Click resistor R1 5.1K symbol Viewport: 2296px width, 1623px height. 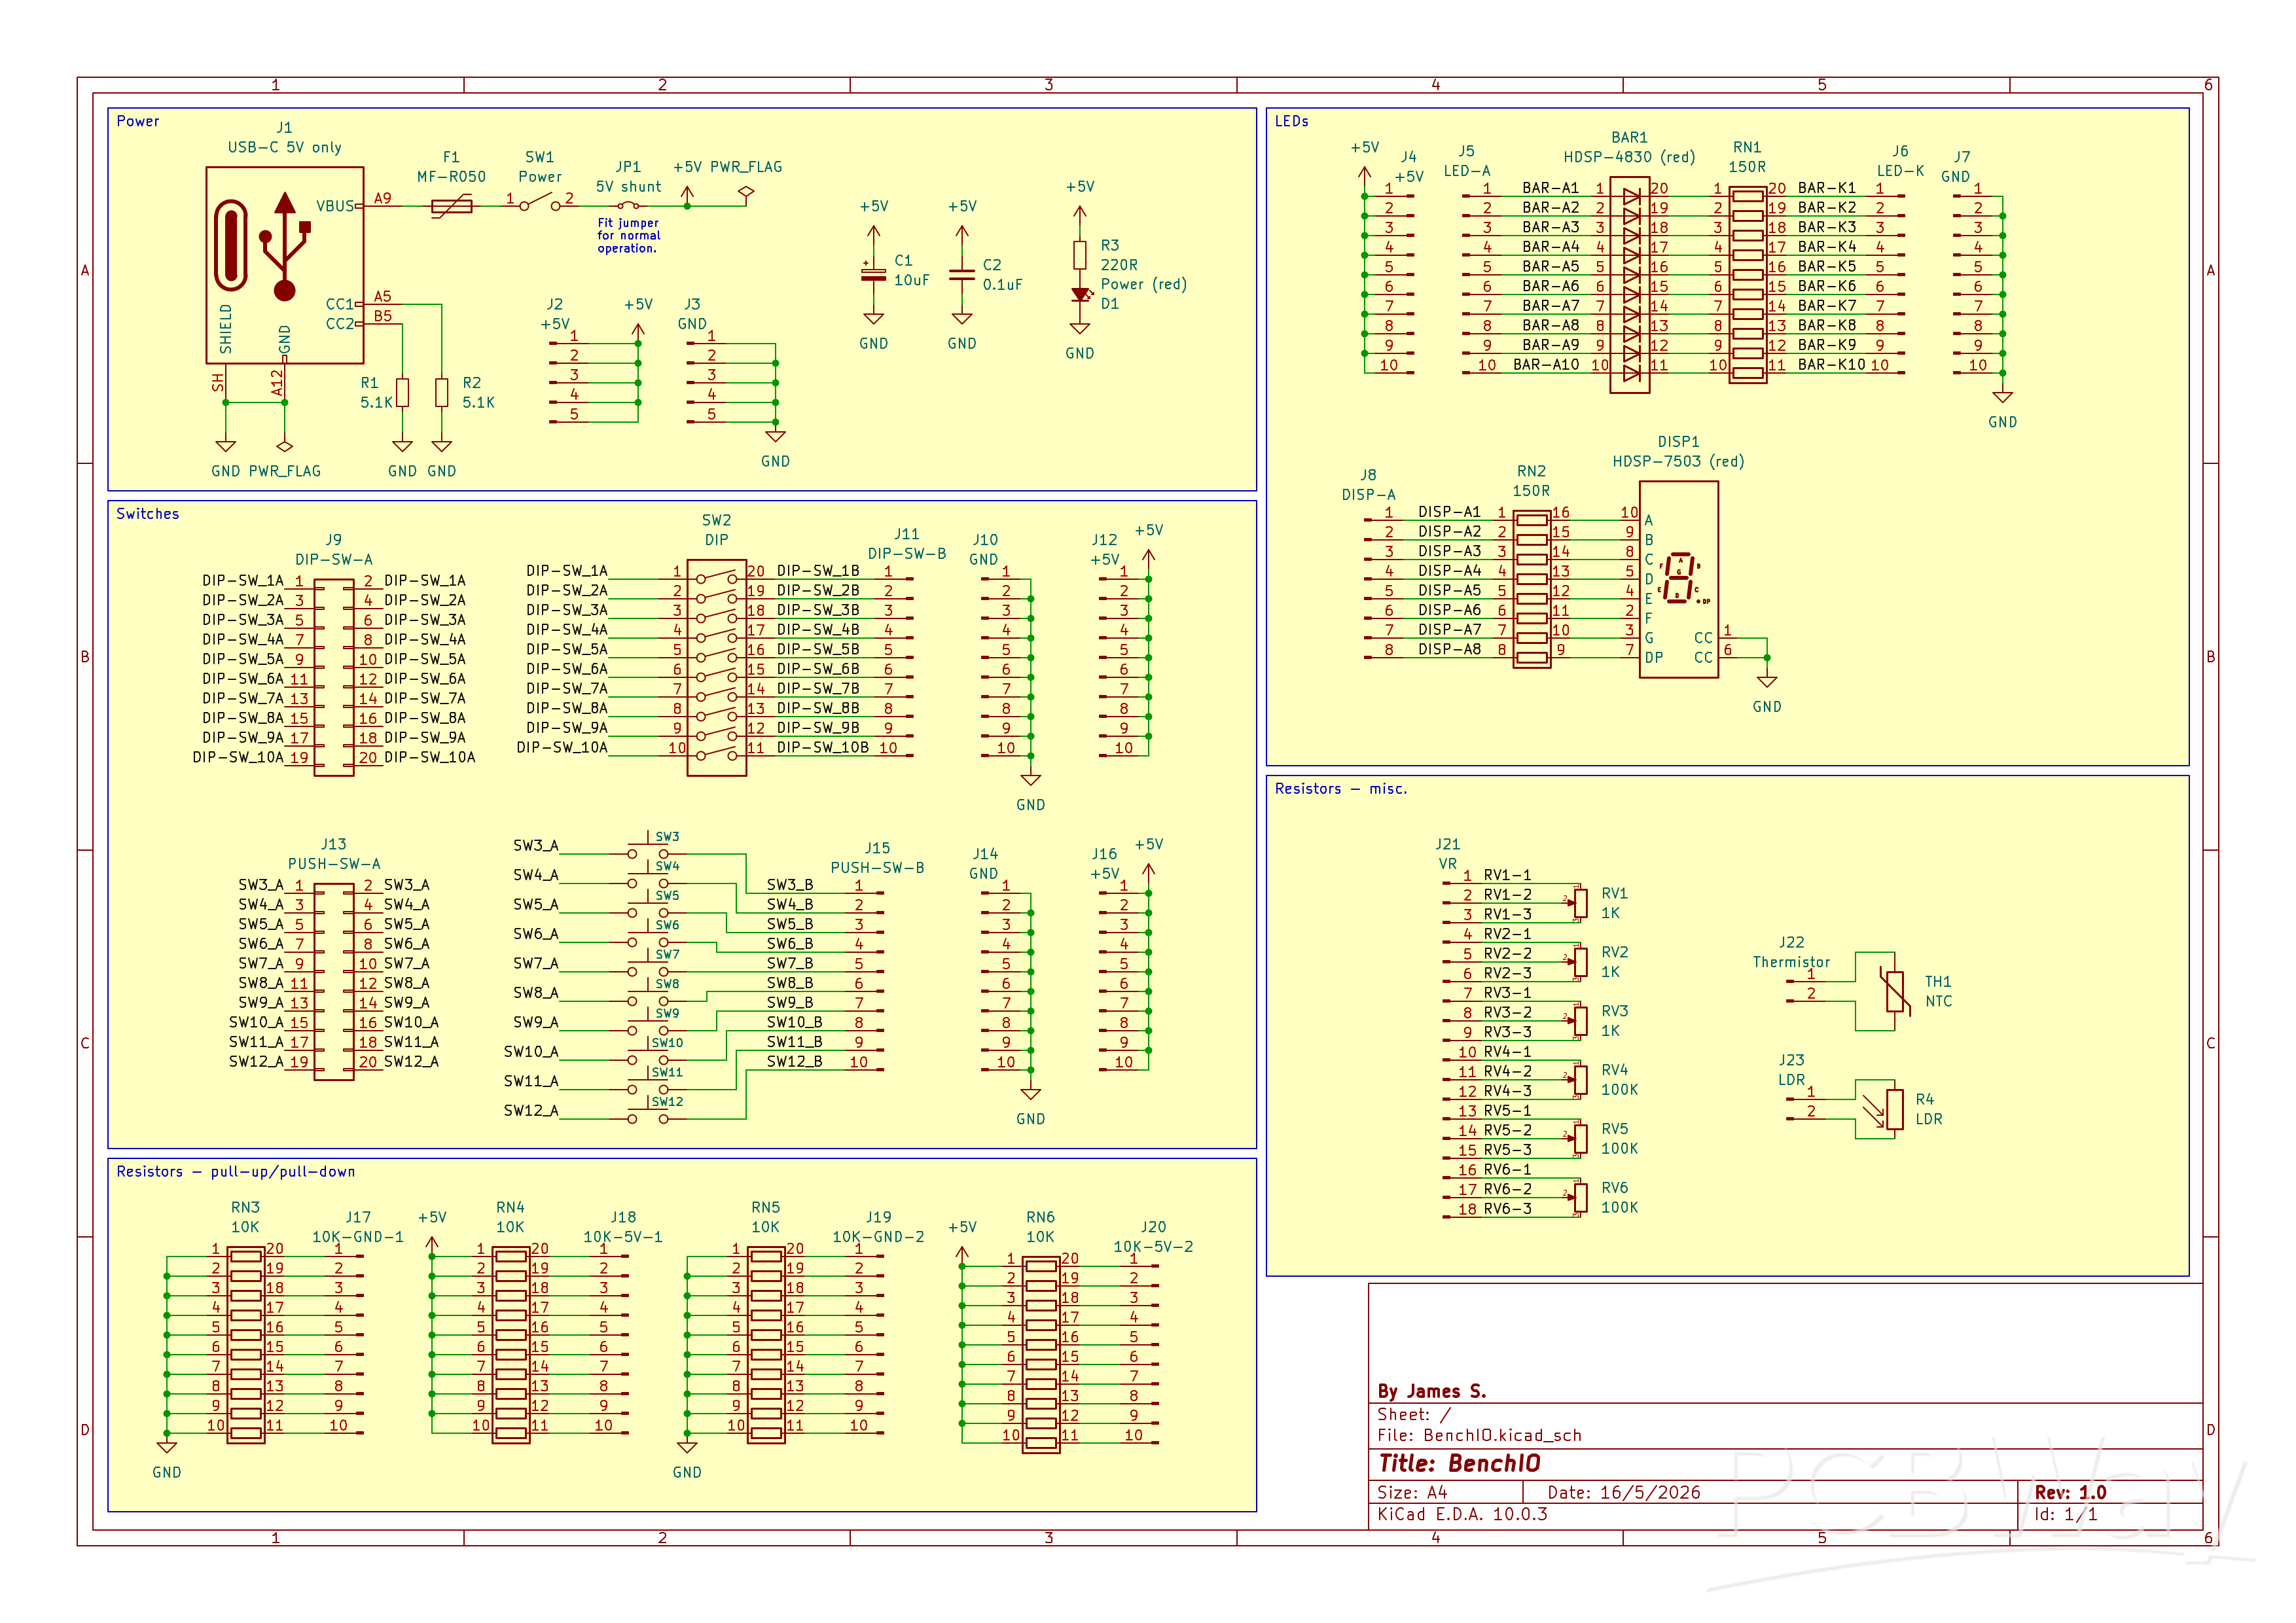(x=403, y=392)
